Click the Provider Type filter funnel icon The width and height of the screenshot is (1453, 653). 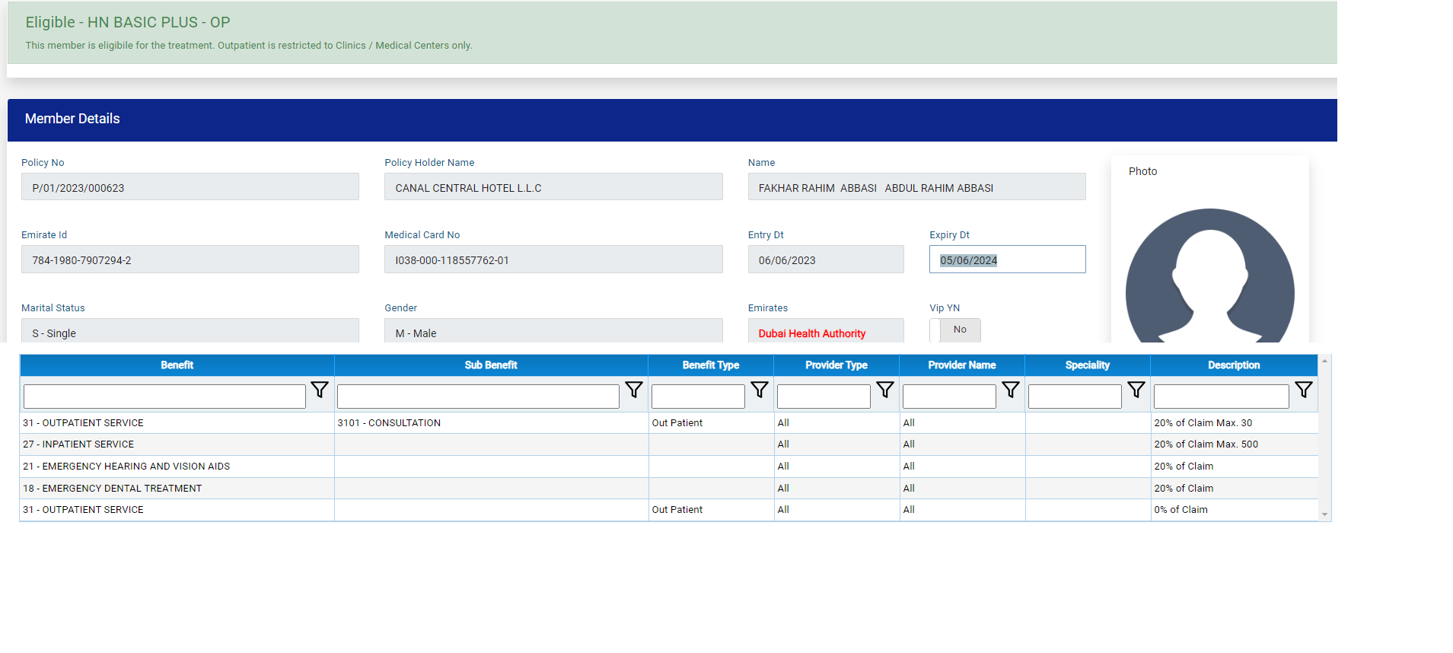(884, 390)
